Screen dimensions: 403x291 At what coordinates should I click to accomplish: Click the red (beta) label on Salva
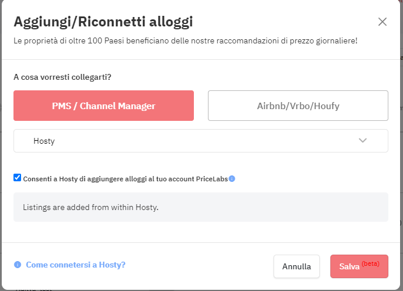click(x=370, y=263)
